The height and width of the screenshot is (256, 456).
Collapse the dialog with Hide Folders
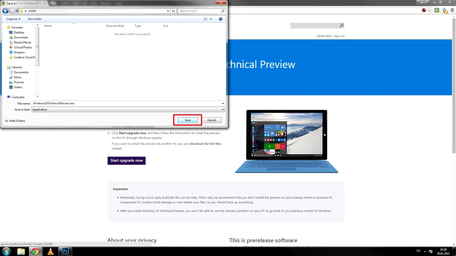click(15, 121)
